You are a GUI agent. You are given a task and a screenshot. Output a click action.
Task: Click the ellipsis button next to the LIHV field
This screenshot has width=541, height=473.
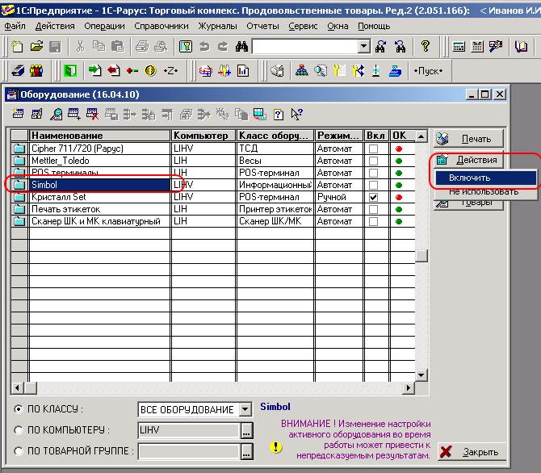tap(246, 430)
